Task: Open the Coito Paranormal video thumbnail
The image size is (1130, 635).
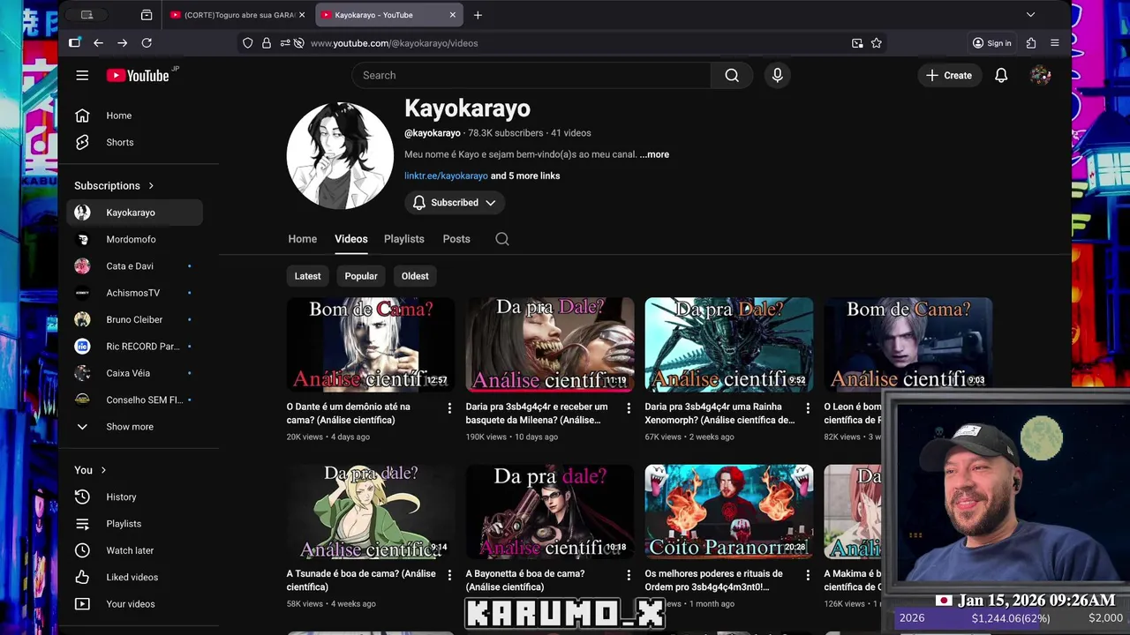Action: 729,512
